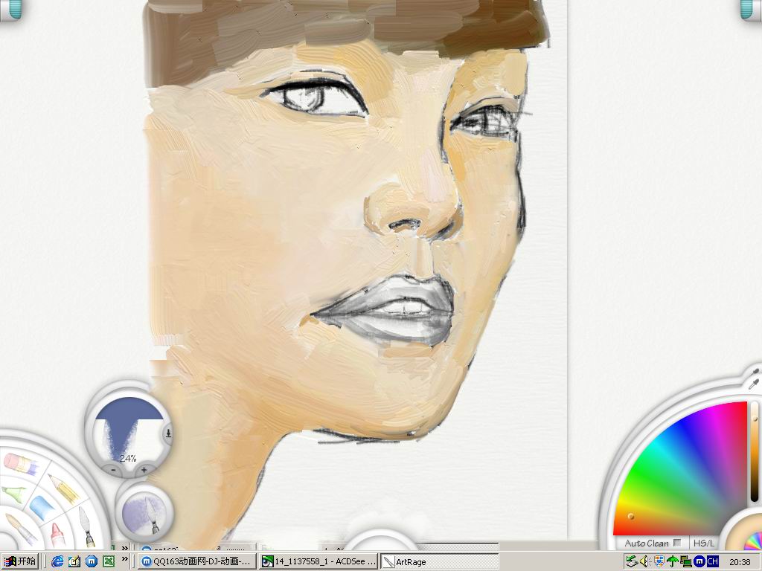Activate the color sampler eyedropper
The width and height of the screenshot is (762, 571).
coord(754,383)
